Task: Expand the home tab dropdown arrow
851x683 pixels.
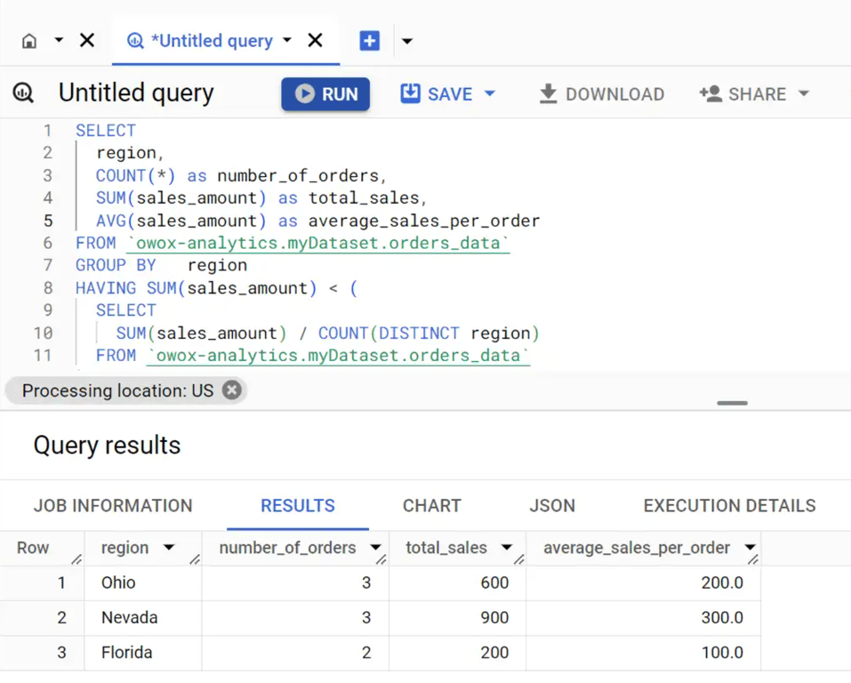Action: tap(59, 40)
